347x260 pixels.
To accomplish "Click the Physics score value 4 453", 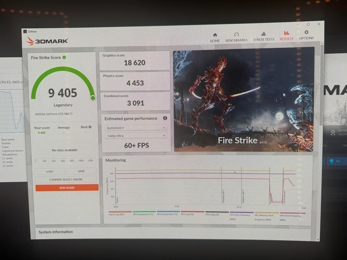I will 135,83.
